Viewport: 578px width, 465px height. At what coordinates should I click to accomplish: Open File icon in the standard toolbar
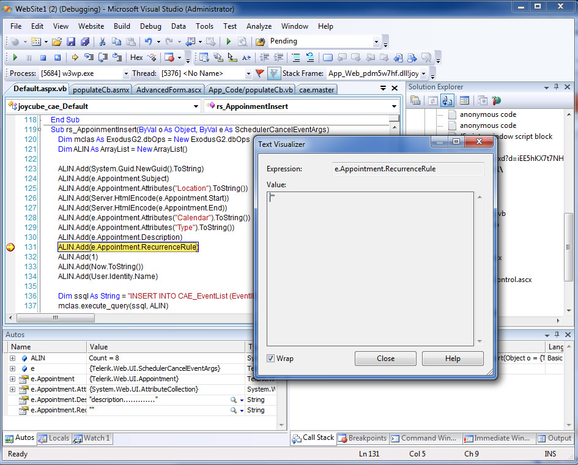click(57, 42)
